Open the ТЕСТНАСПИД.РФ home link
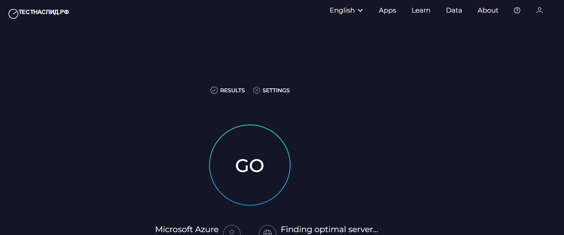Viewport: 564px width, 235px height. pos(44,12)
